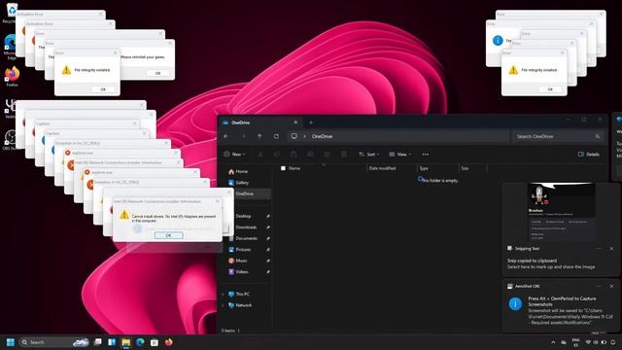Click the forward navigation arrow in Explorer

point(243,136)
